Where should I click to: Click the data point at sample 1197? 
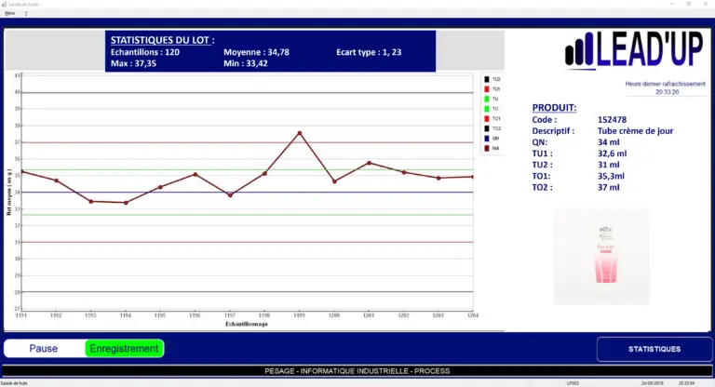[x=230, y=195]
